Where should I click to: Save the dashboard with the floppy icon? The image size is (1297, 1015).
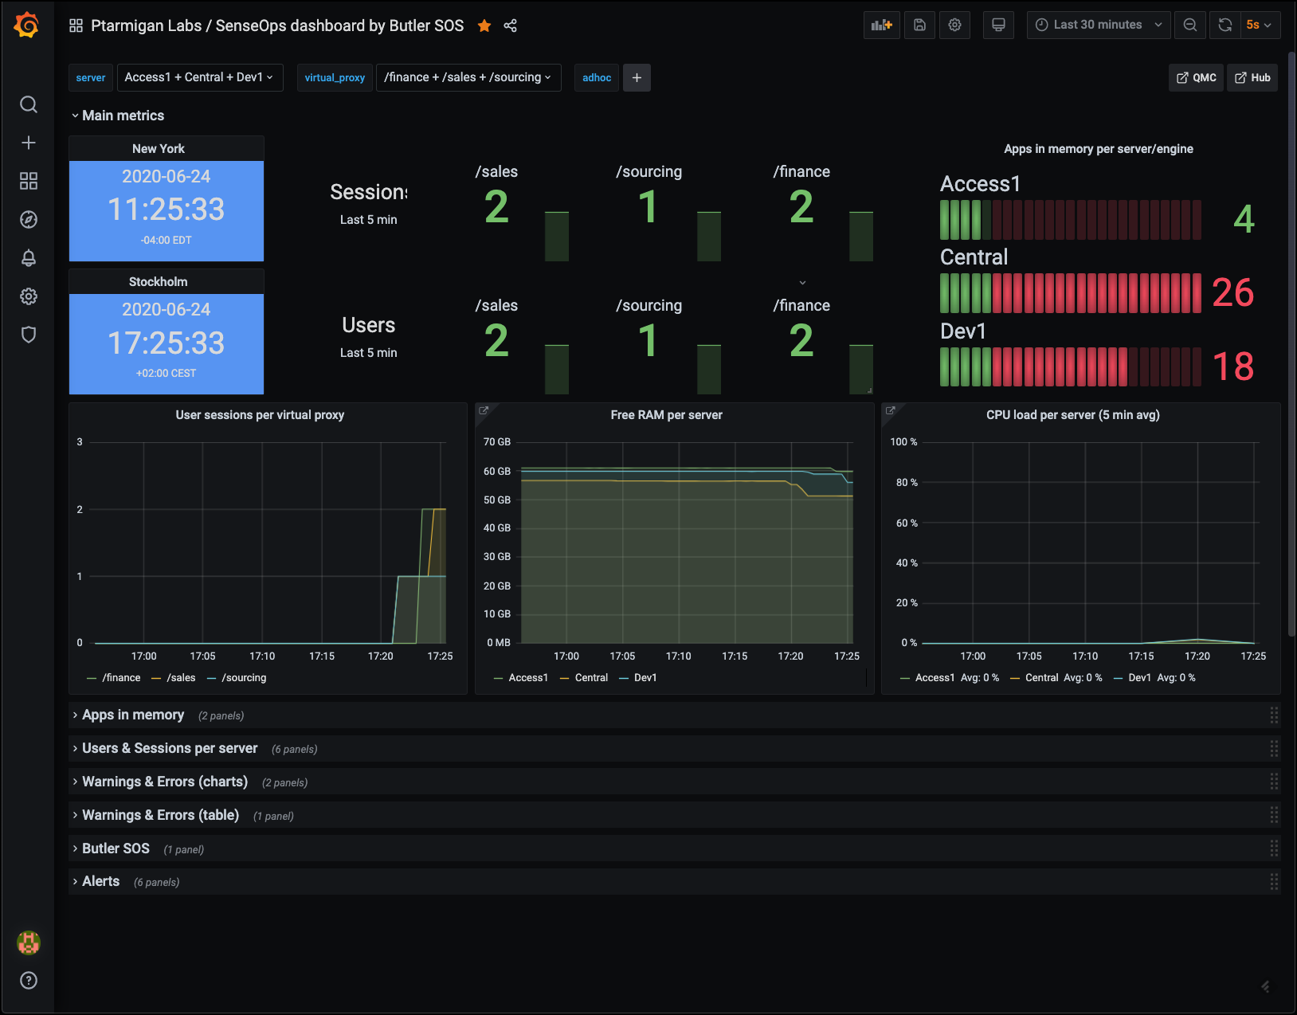(x=919, y=25)
